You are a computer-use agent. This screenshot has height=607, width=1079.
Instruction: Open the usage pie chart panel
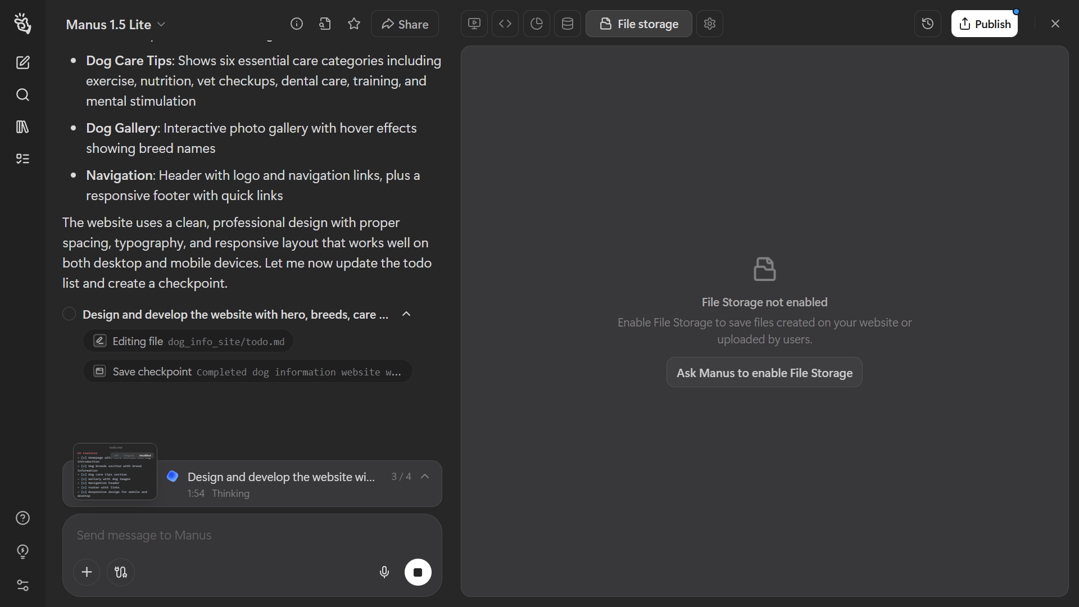click(x=536, y=24)
